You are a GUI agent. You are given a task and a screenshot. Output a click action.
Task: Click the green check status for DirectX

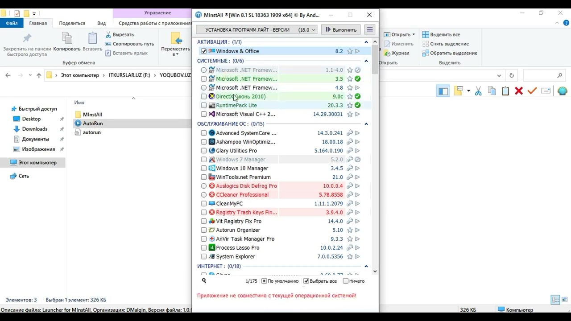click(357, 96)
